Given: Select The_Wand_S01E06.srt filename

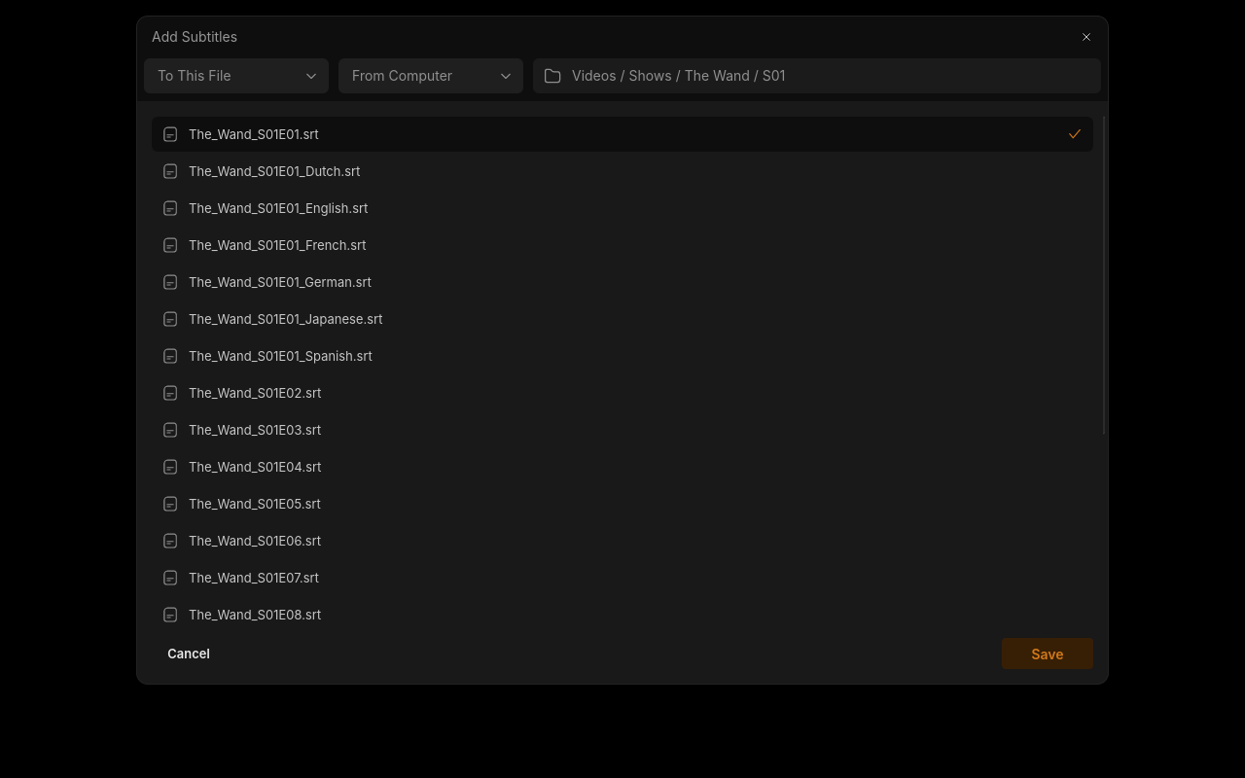Looking at the screenshot, I should (255, 541).
